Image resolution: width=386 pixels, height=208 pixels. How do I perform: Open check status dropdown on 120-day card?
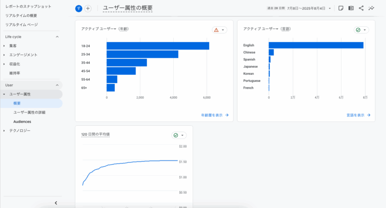[x=179, y=135]
